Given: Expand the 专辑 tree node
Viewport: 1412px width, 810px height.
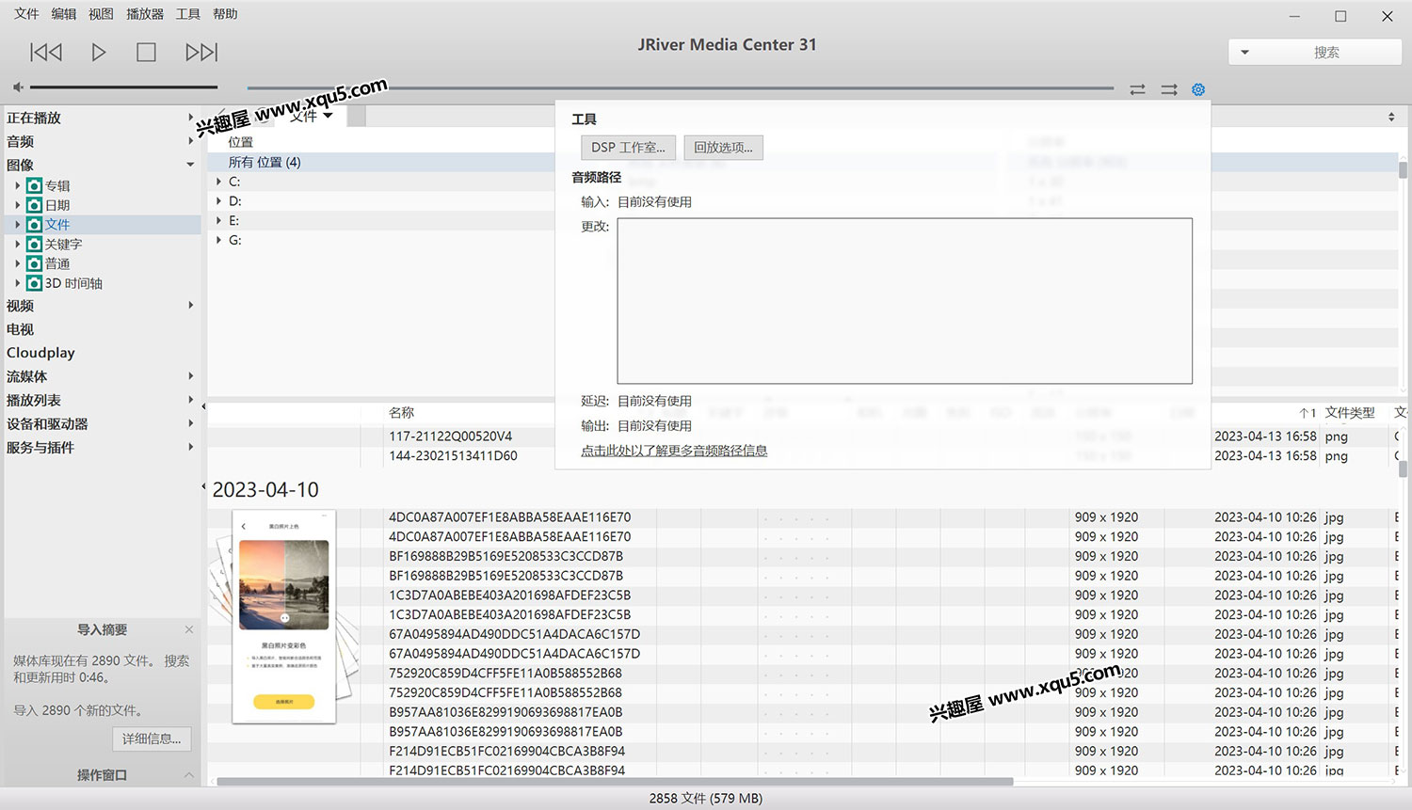Looking at the screenshot, I should pos(17,185).
